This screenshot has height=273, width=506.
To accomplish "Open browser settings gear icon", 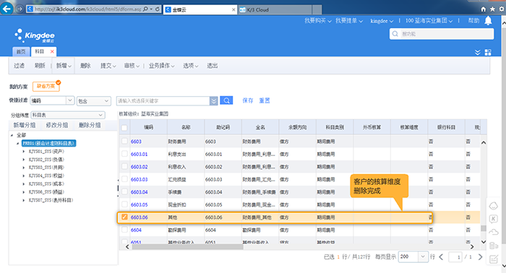I will point(502,9).
